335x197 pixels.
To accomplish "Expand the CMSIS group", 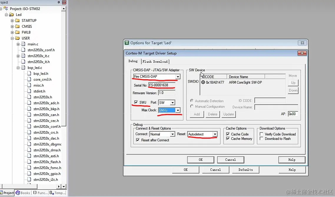I will [x=12, y=27].
